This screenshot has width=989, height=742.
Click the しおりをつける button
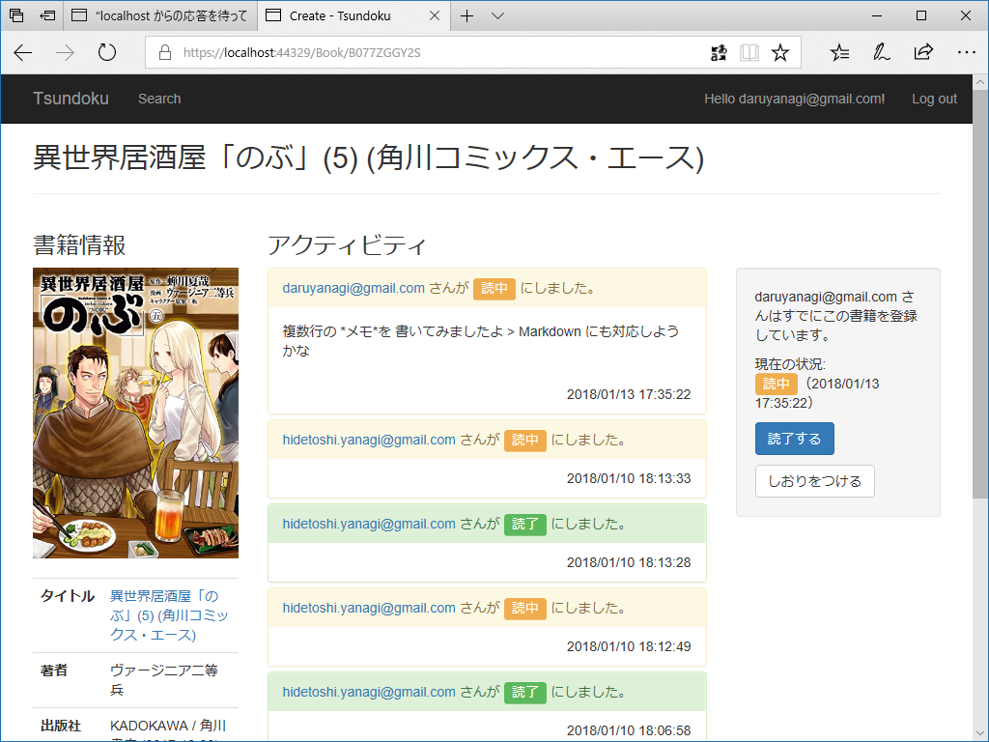click(x=814, y=480)
